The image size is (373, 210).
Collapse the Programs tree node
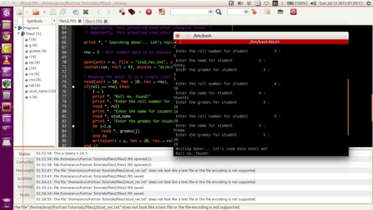[16, 28]
